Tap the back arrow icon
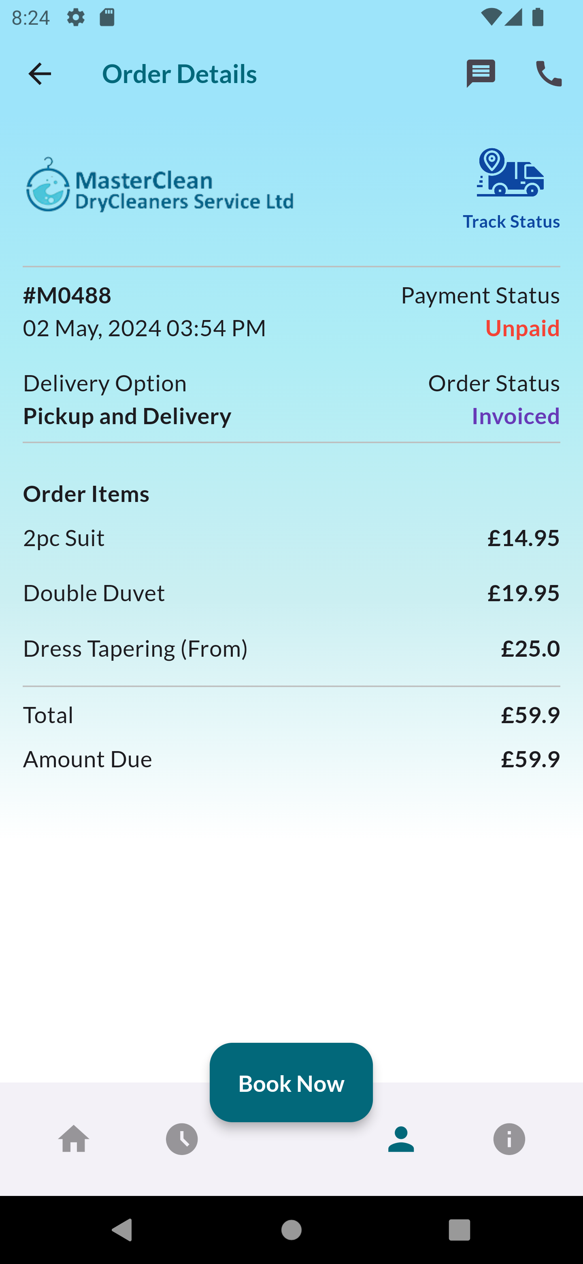The height and width of the screenshot is (1264, 583). coord(40,74)
